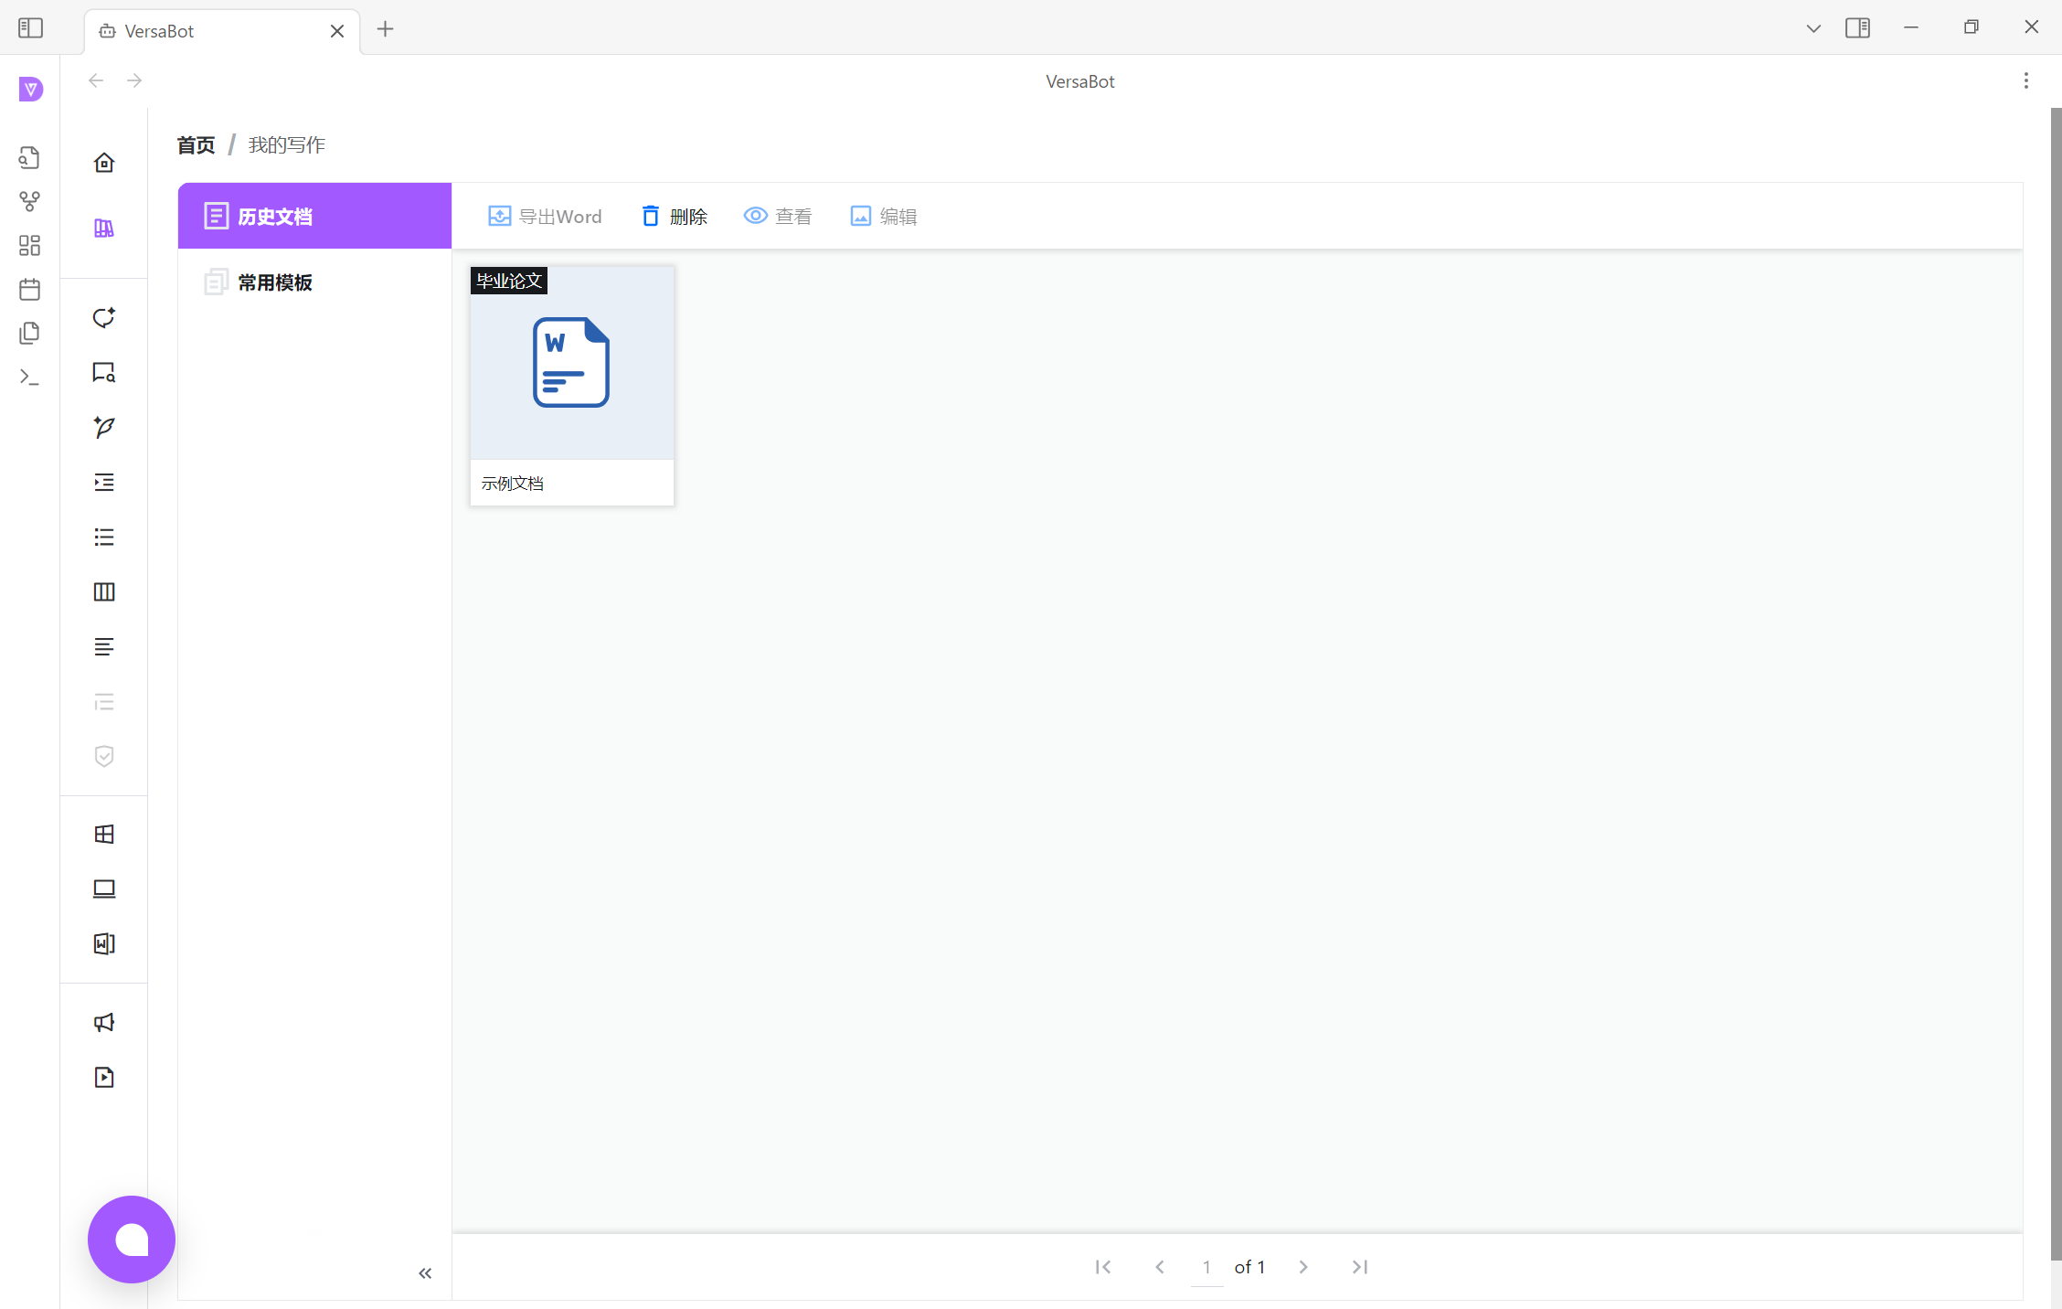Click the 查看 eye icon button
The image size is (2062, 1309).
[778, 217]
